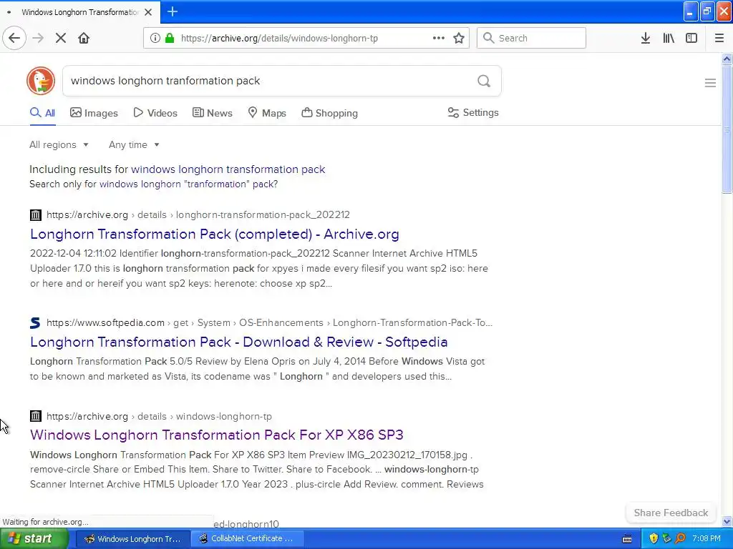This screenshot has width=733, height=549.
Task: Click scrollbar up arrow
Action: (x=727, y=59)
